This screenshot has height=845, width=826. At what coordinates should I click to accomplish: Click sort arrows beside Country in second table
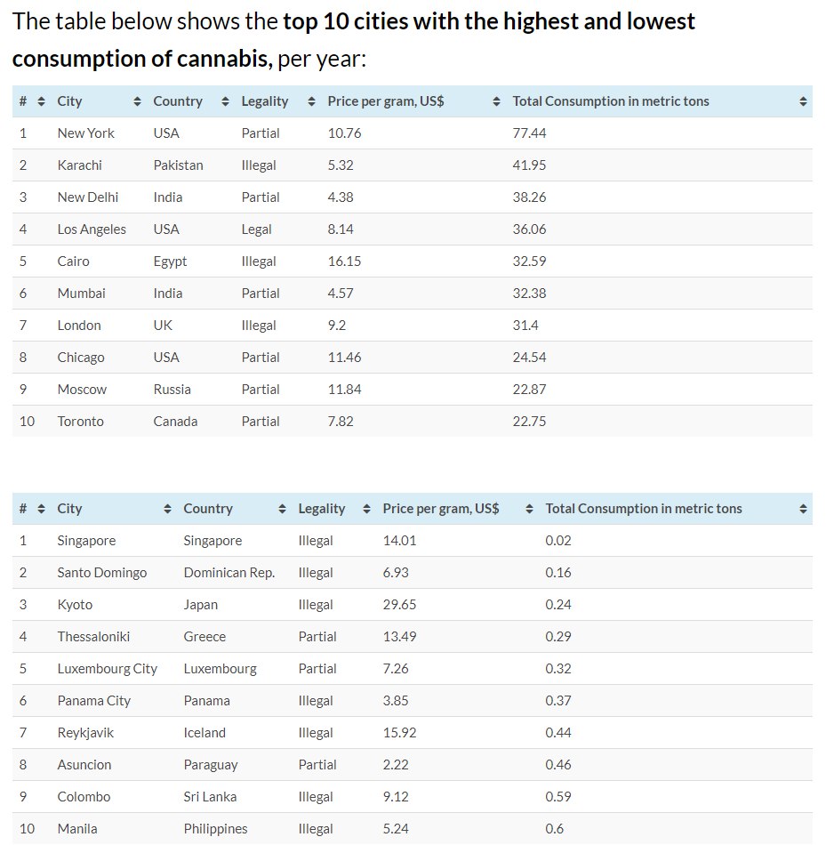coord(282,509)
